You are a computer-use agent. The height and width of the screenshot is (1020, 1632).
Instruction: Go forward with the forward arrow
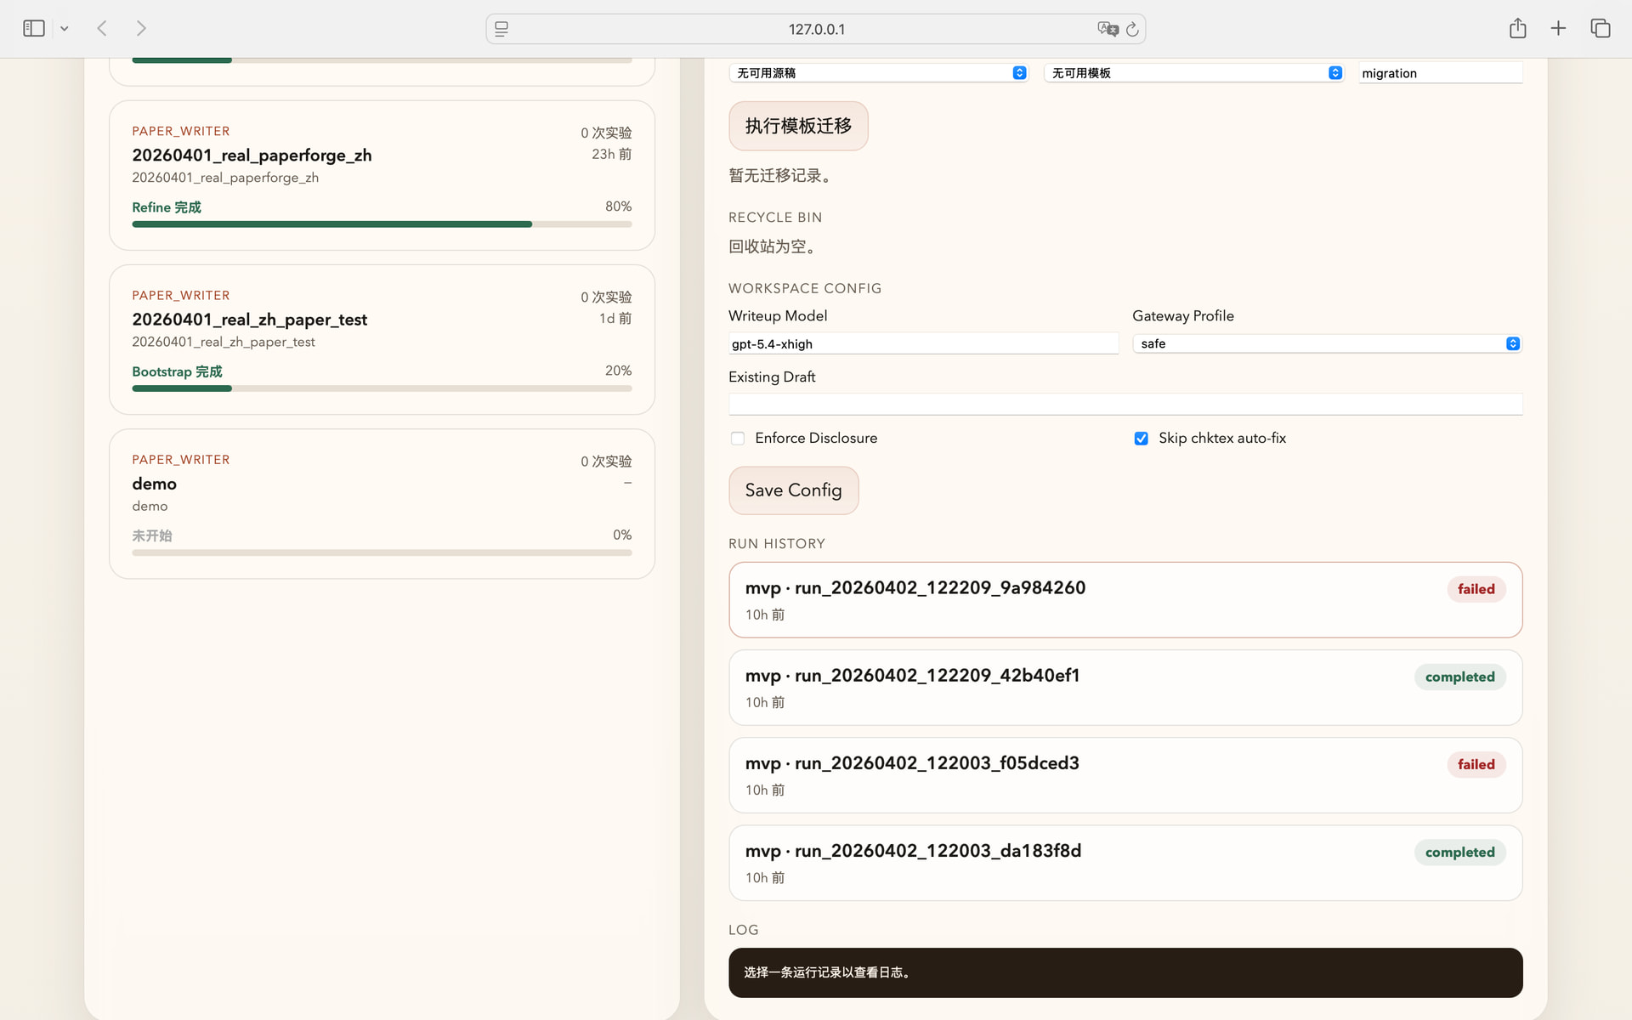[141, 29]
